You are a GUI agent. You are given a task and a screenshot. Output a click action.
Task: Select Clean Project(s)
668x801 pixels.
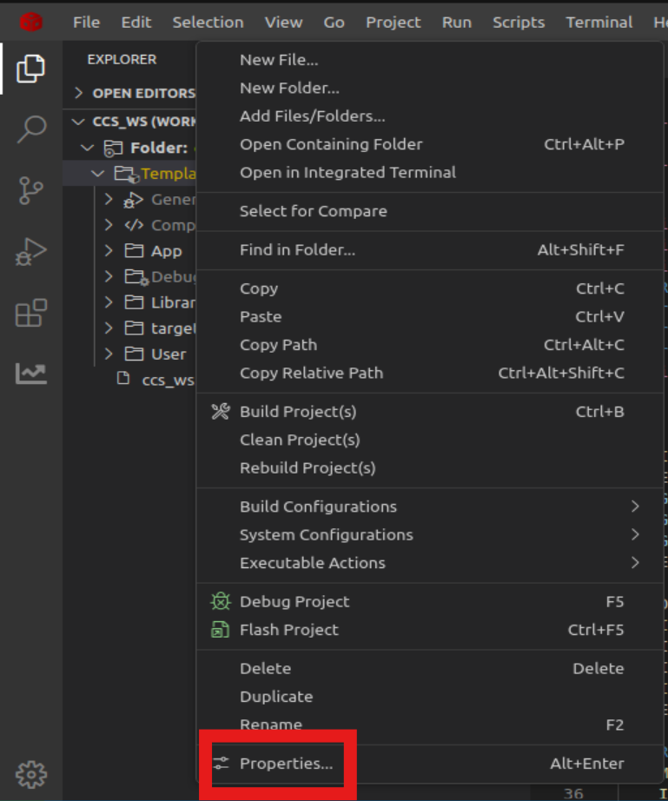430,440
